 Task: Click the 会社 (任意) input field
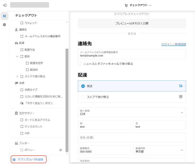click(132, 137)
